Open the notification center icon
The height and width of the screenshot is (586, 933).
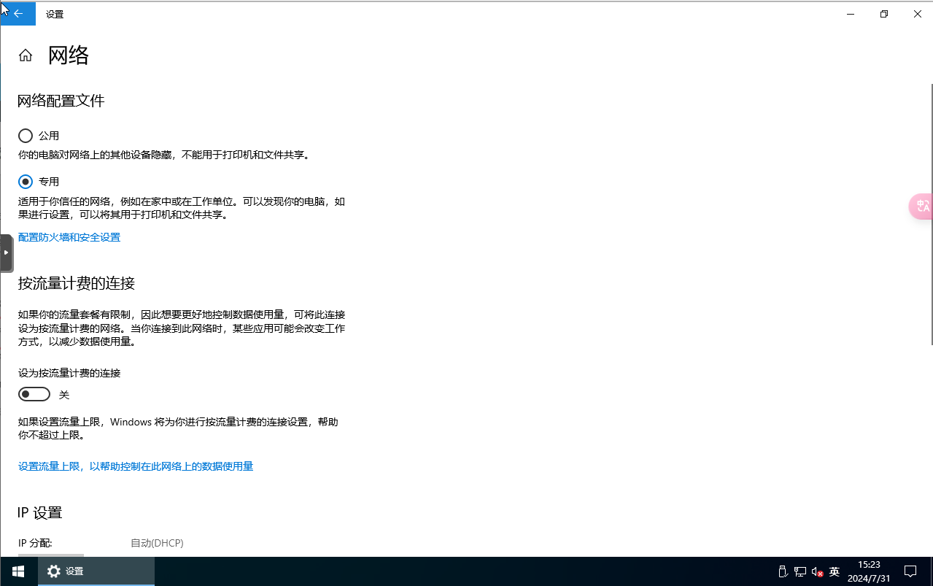910,571
